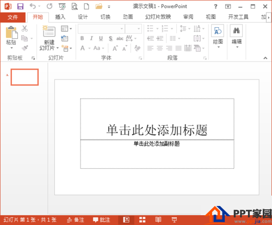Open the font name dropdown
Image resolution: width=272 pixels, height=225 pixels.
[x=101, y=29]
